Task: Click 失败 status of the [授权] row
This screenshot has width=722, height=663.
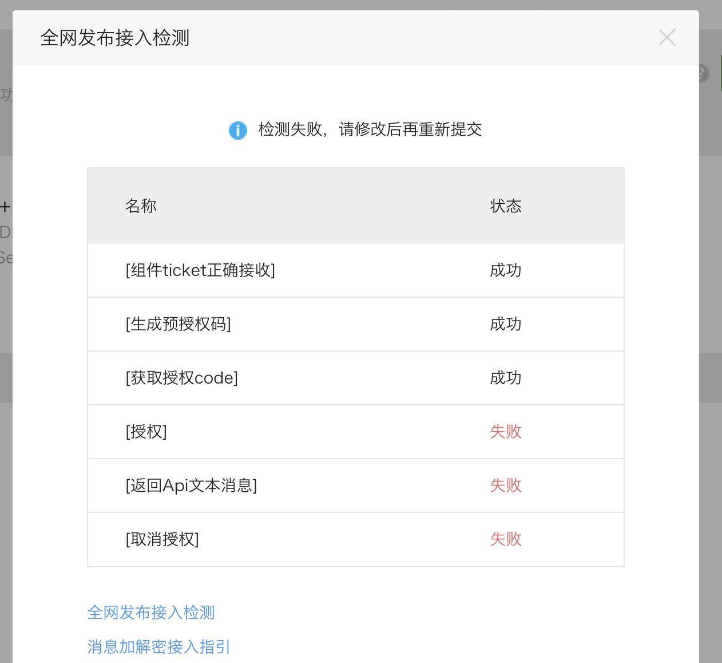Action: pyautogui.click(x=506, y=432)
